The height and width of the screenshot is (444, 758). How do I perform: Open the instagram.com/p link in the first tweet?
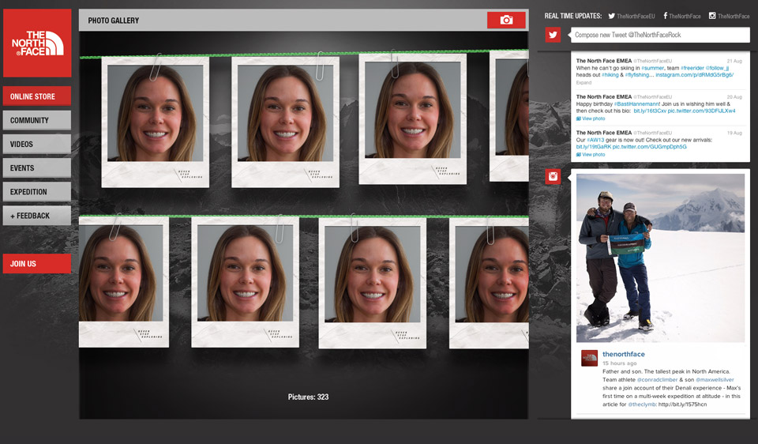(x=695, y=75)
